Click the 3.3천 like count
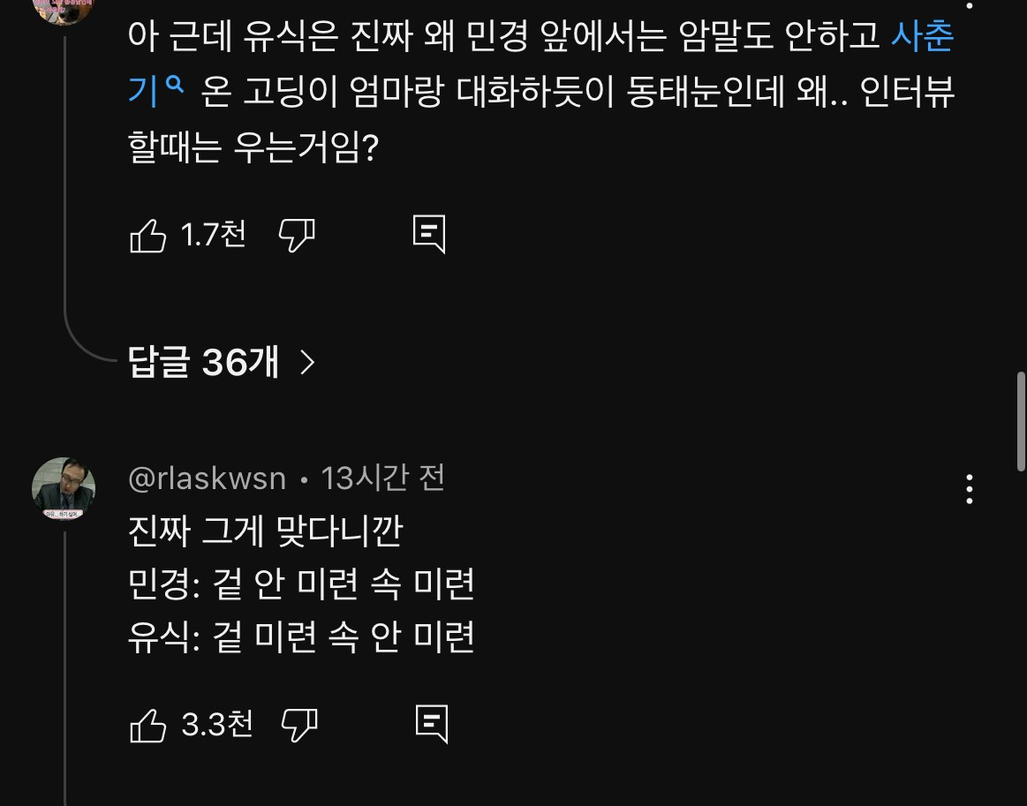The width and height of the screenshot is (1027, 806). pyautogui.click(x=217, y=725)
